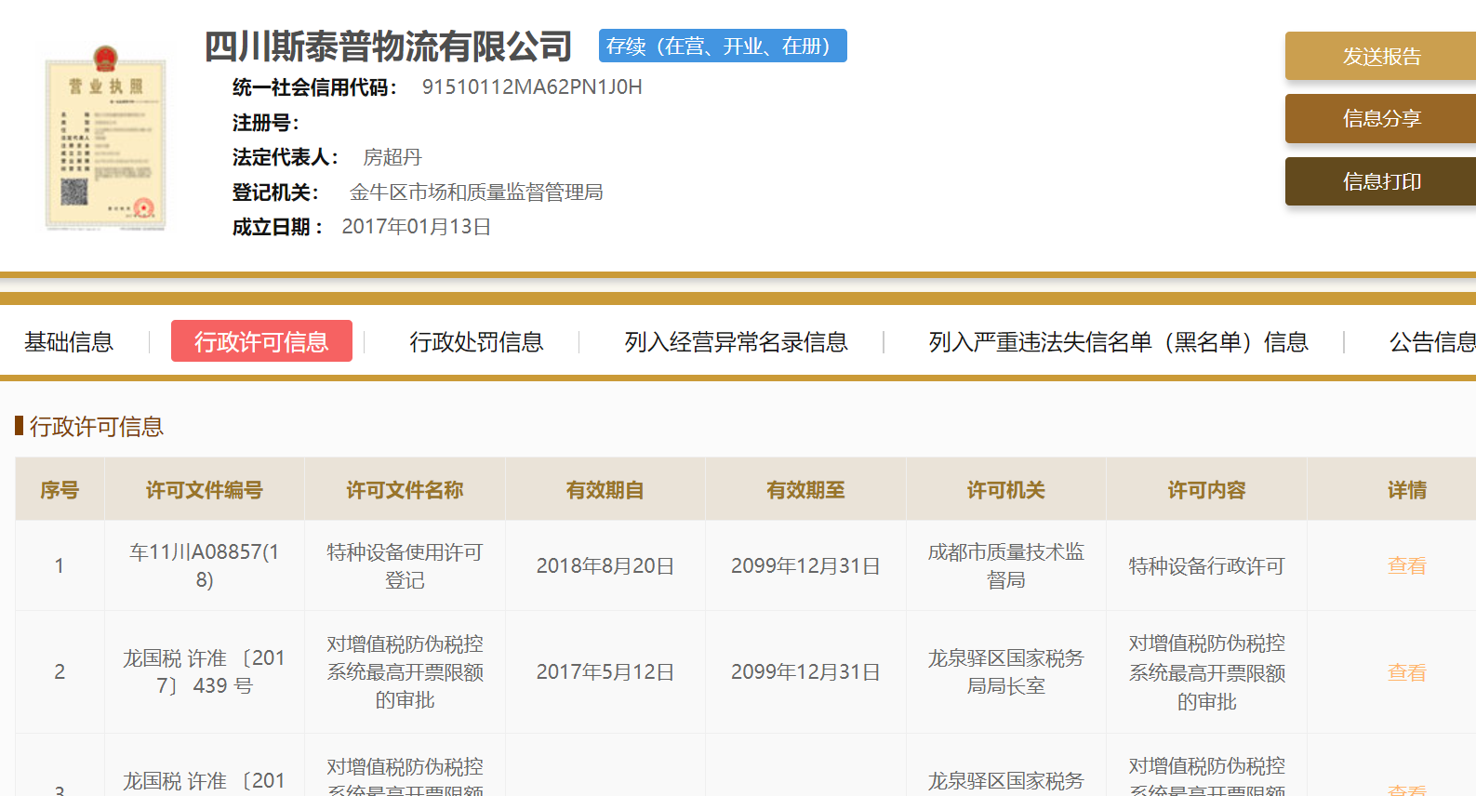Click cell 特种设备使用许可登记
Viewport: 1476px width, 796px height.
pyautogui.click(x=405, y=565)
